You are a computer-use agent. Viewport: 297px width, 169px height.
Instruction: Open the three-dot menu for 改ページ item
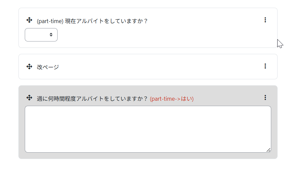(265, 66)
